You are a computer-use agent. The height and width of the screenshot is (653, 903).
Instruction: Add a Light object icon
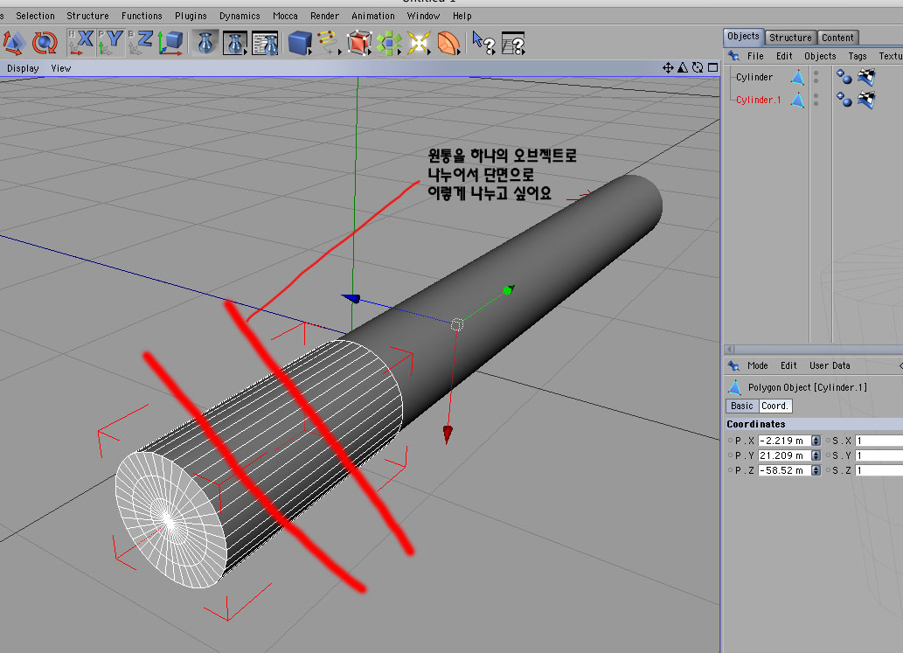click(419, 43)
